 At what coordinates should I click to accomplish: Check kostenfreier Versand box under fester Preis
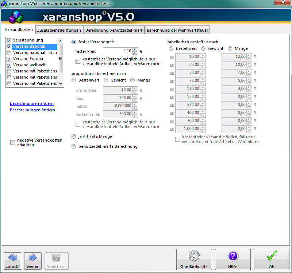[x=78, y=61]
